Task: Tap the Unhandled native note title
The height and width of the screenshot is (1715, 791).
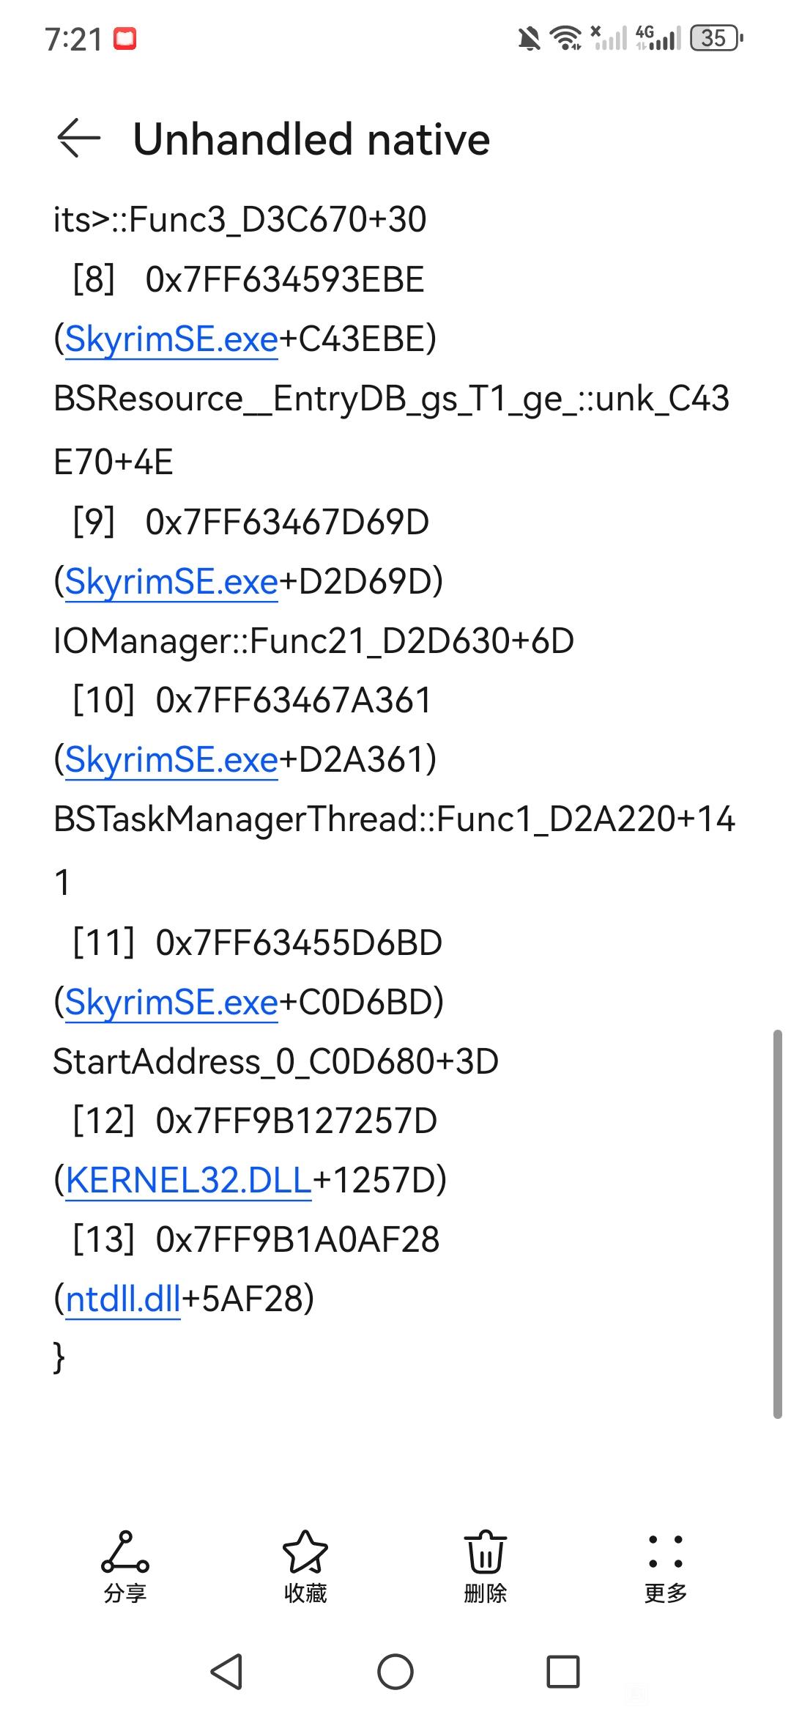Action: [311, 139]
